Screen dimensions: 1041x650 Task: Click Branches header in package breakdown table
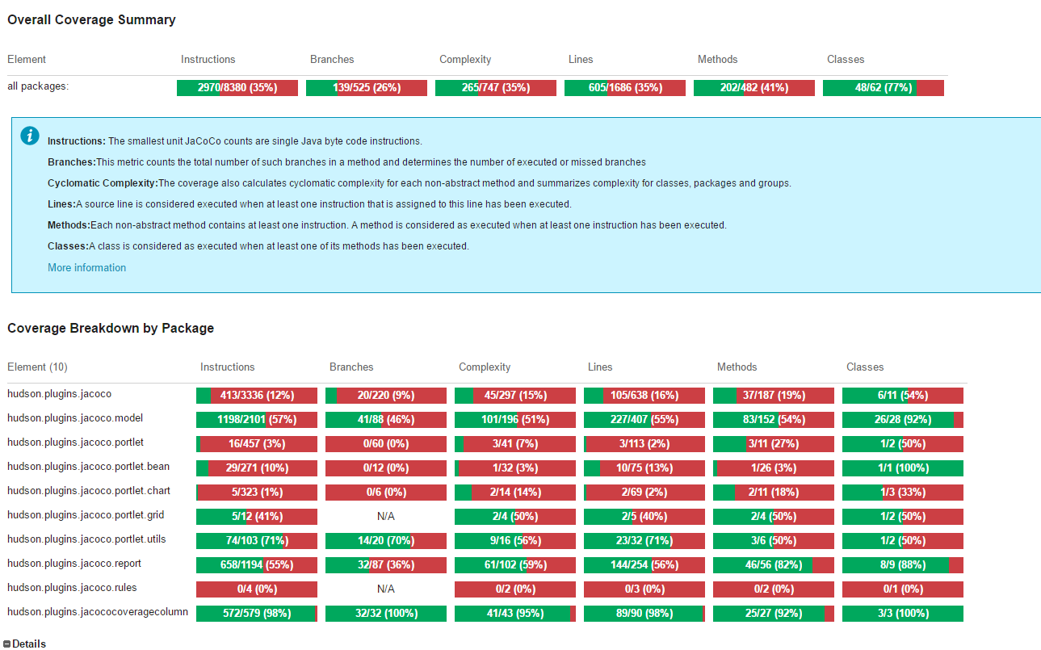coord(351,367)
